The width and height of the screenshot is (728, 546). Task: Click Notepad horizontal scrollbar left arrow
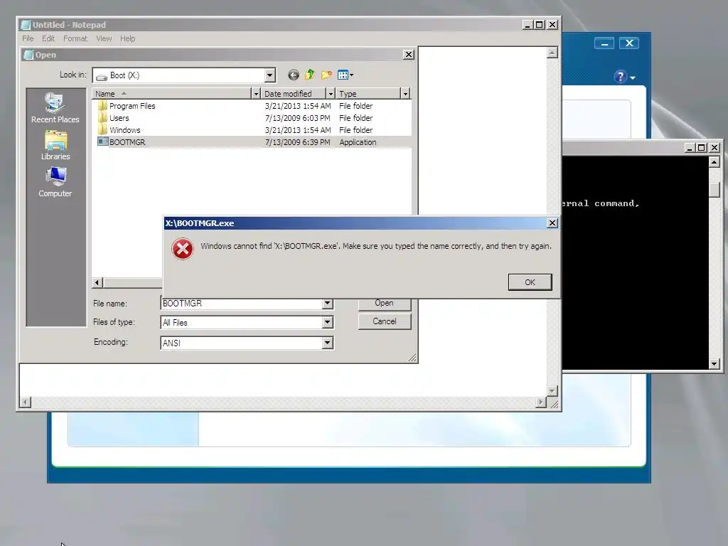tap(26, 402)
